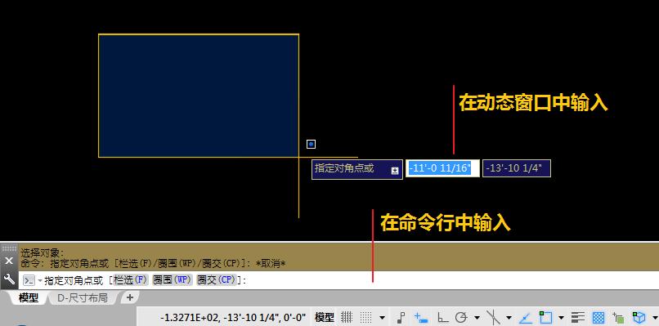This screenshot has height=326, width=659.
Task: Toggle snap mode dotted-grid icon
Action: coord(366,317)
